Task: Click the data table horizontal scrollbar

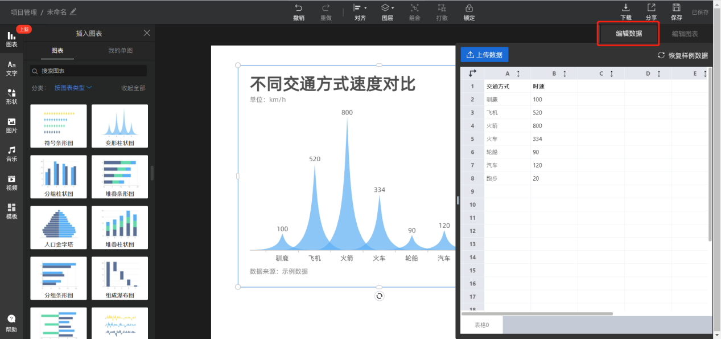Action: (537, 313)
